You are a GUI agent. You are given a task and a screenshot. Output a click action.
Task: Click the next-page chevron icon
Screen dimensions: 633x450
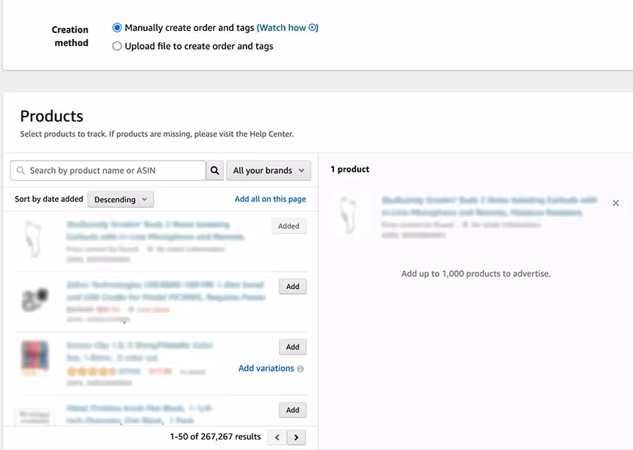(296, 436)
